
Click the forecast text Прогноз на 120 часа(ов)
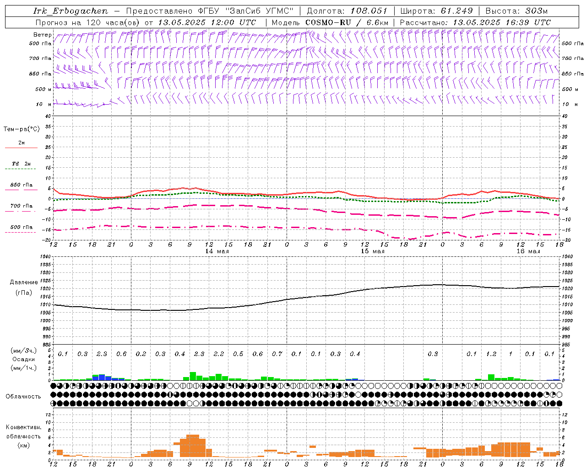pyautogui.click(x=88, y=22)
